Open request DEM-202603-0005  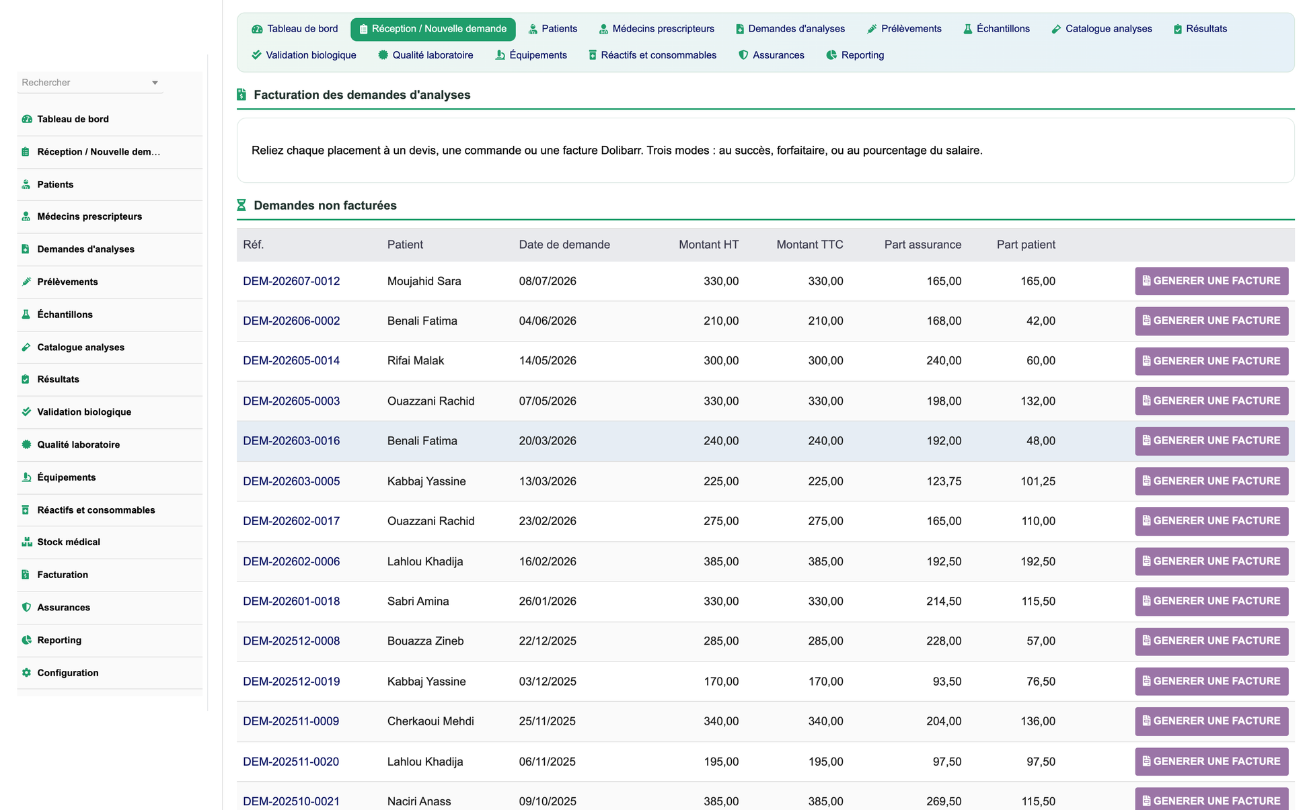point(291,481)
